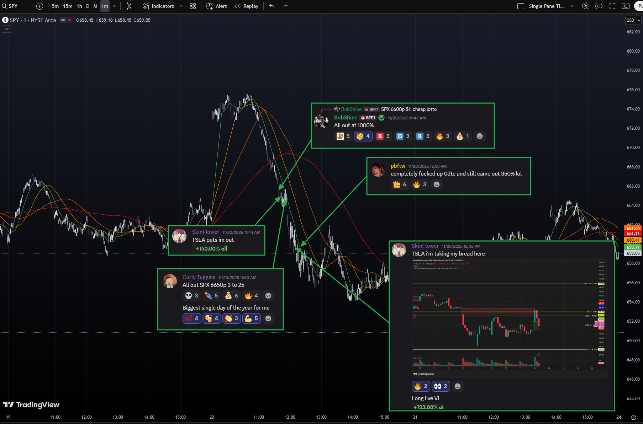Open quick search lightning icon

(585, 6)
